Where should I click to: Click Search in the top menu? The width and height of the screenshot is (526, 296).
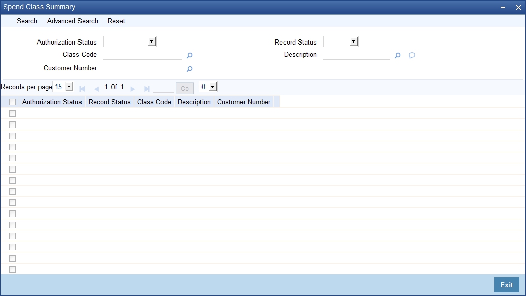point(27,21)
